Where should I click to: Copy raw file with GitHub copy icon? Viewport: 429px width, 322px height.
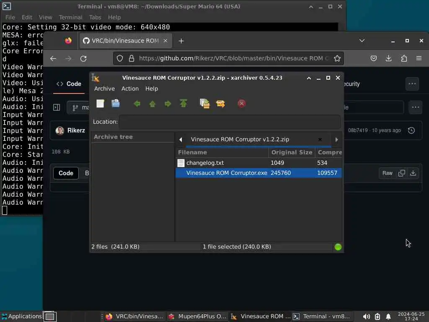(401, 173)
